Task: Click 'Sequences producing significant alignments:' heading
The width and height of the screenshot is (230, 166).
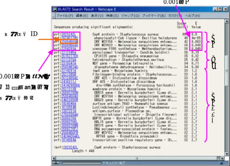Action: (x=93, y=27)
